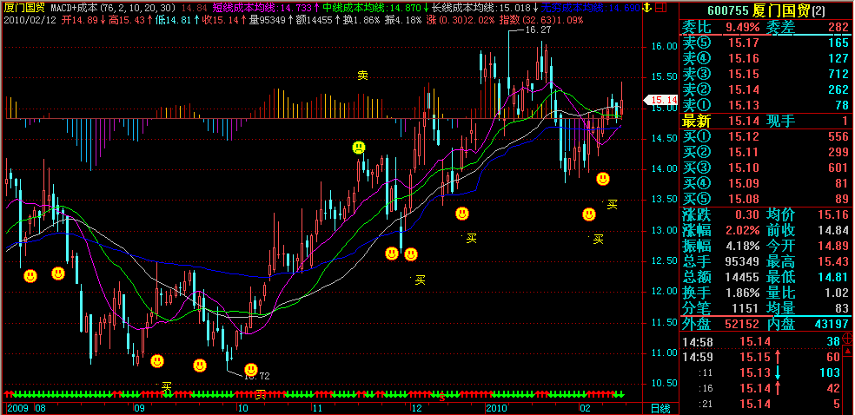Click the yellow anchor icon above the chart

pyautogui.click(x=646, y=8)
